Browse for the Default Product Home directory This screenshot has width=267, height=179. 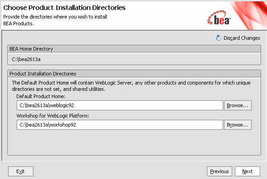click(x=238, y=105)
